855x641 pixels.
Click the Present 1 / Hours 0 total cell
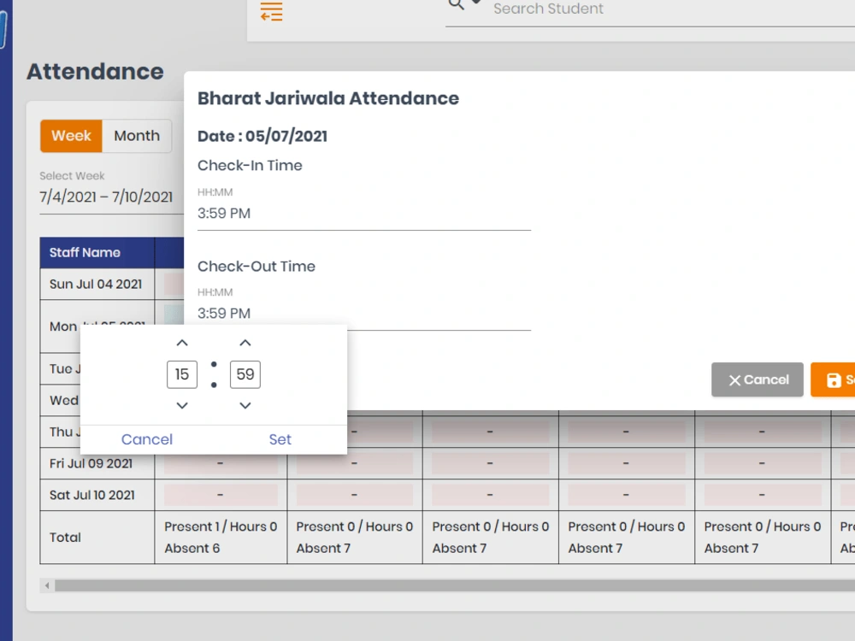(221, 538)
